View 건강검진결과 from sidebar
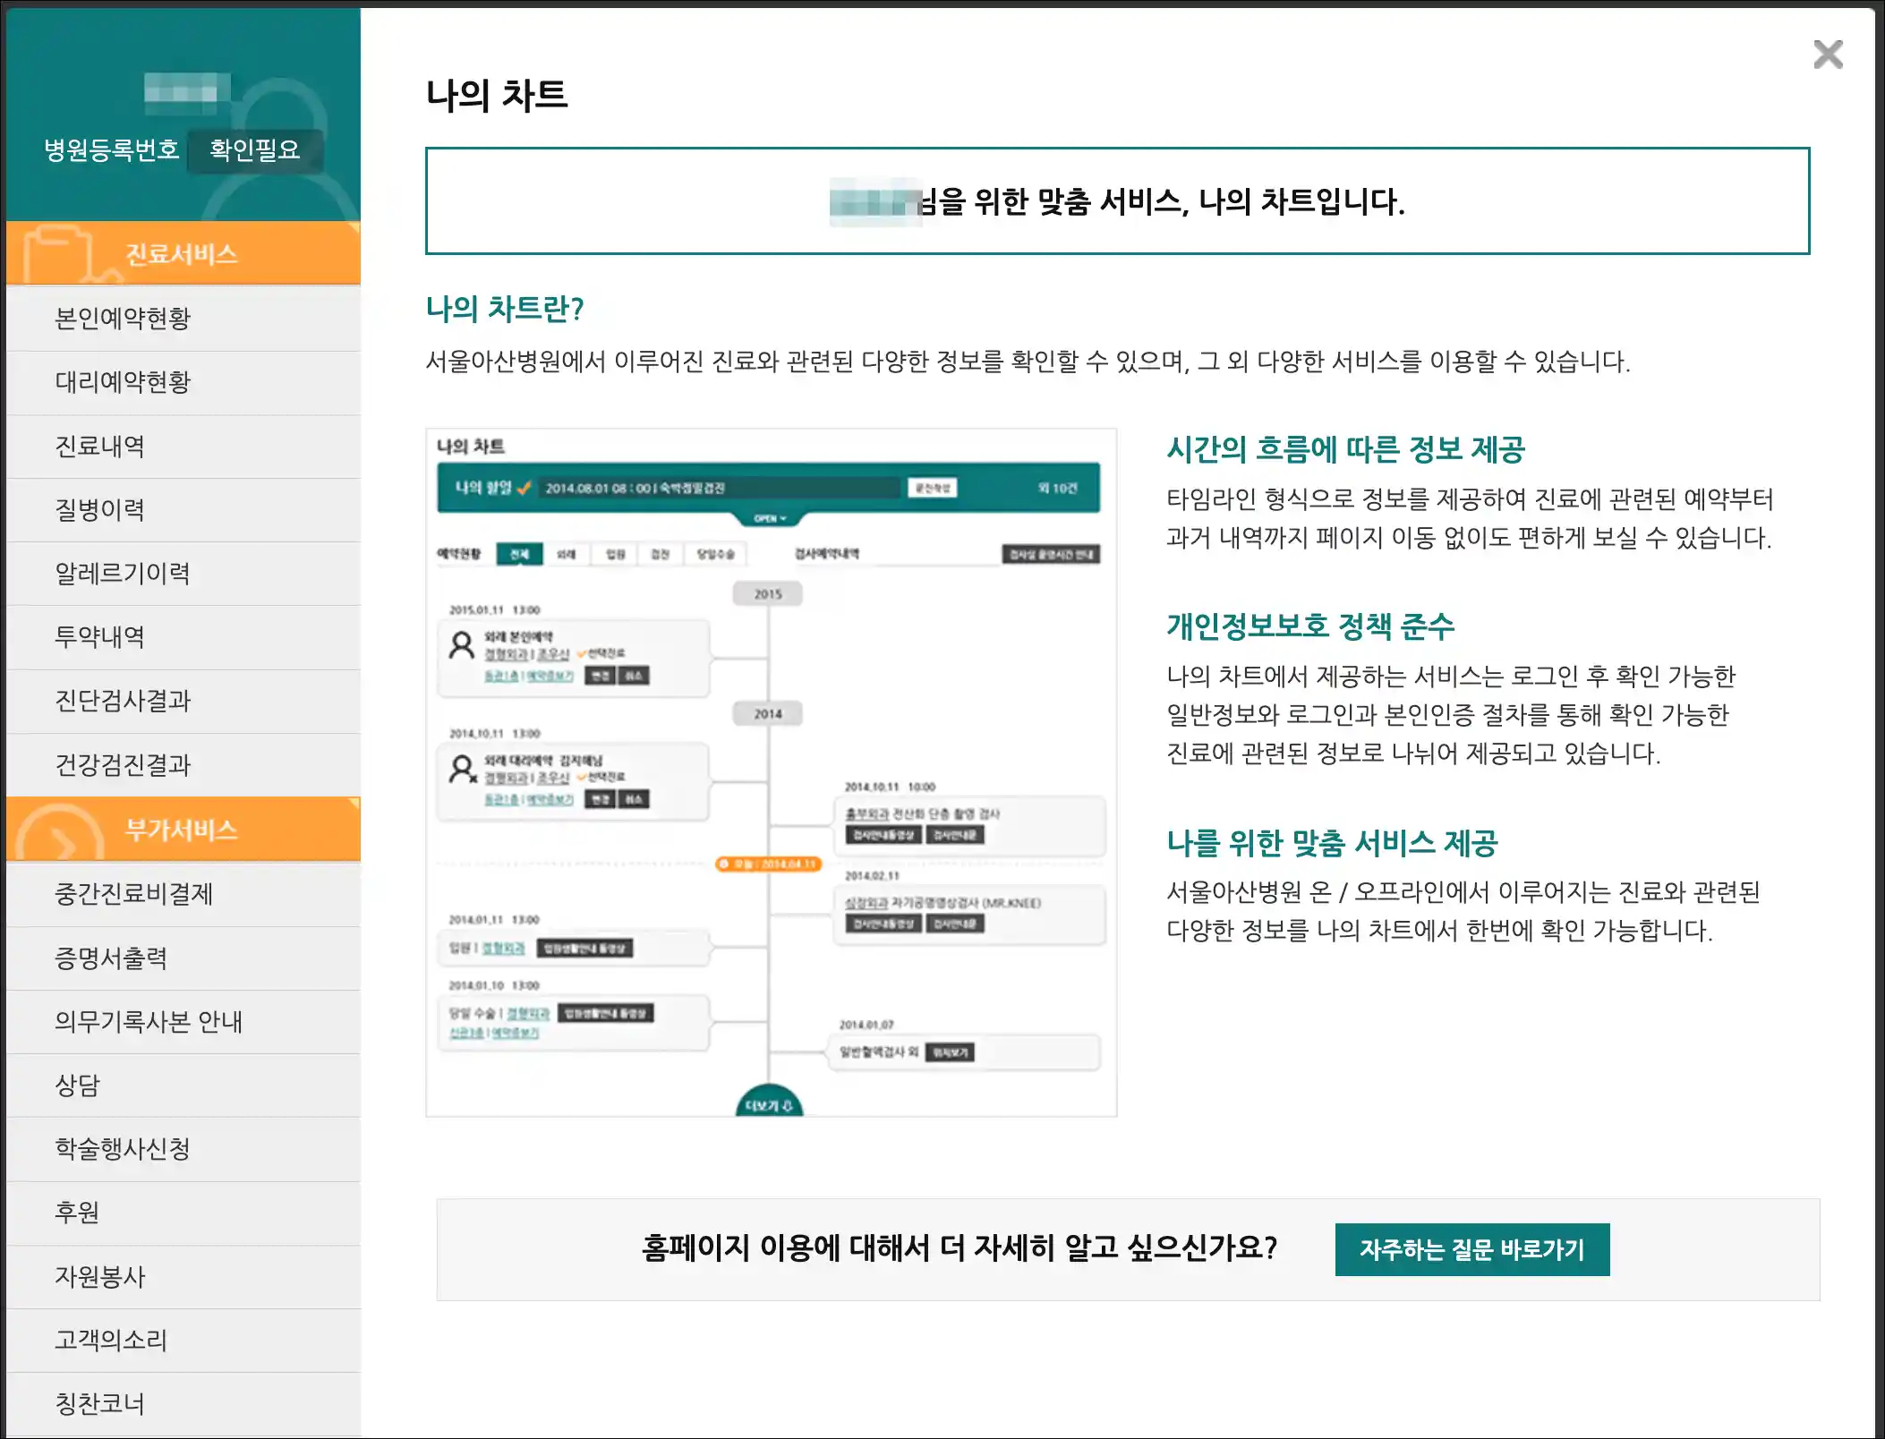 tap(183, 765)
